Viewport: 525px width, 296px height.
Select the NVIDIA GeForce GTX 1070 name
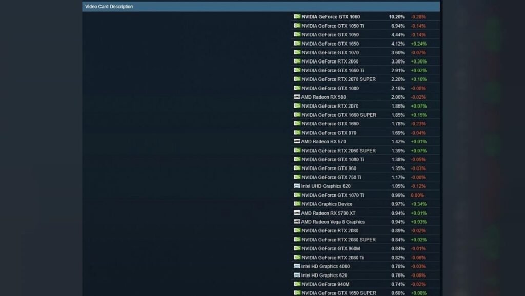pyautogui.click(x=330, y=53)
